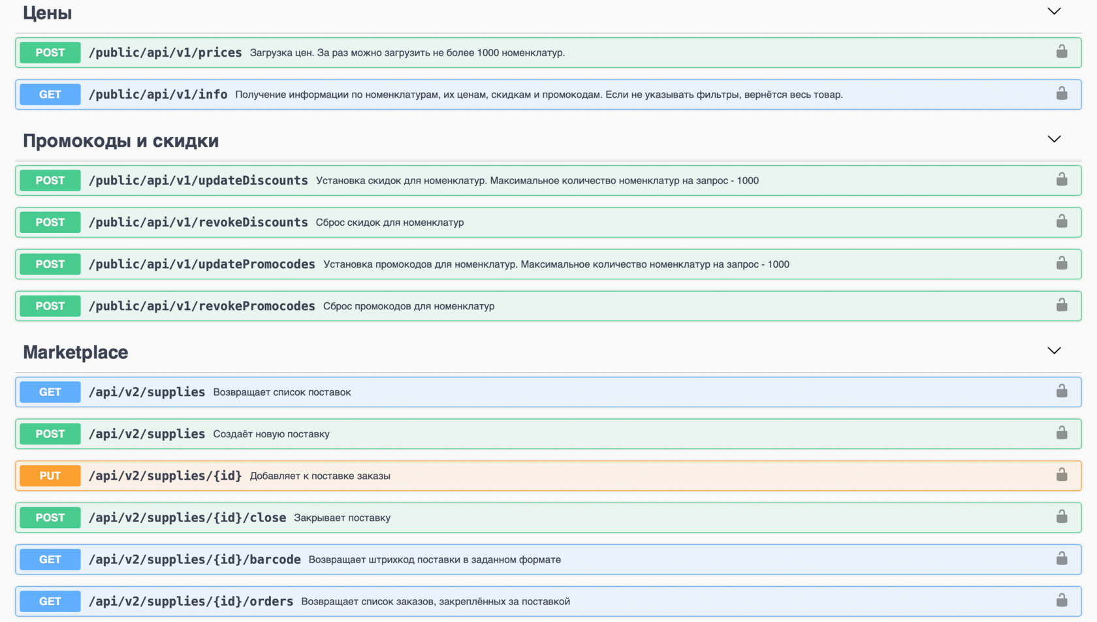Click lock icon for updateDiscounts endpoint
Viewport: 1097px width, 622px height.
1062,179
